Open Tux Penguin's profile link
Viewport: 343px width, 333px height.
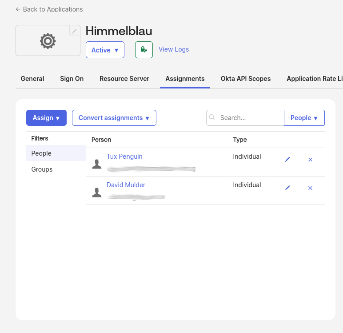(124, 156)
